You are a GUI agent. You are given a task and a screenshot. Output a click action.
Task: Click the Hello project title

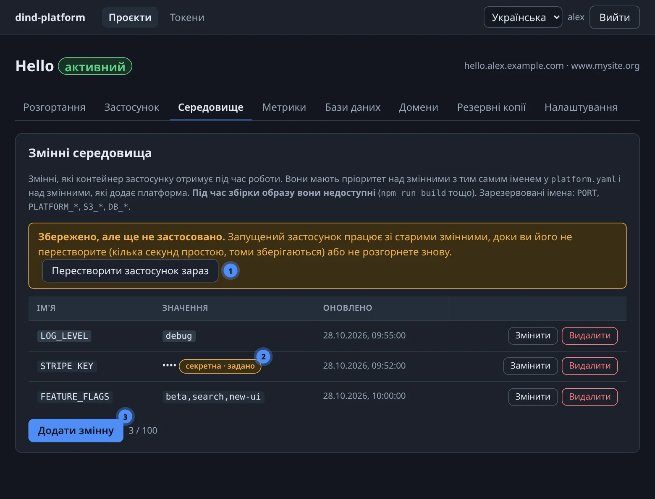[x=34, y=66]
